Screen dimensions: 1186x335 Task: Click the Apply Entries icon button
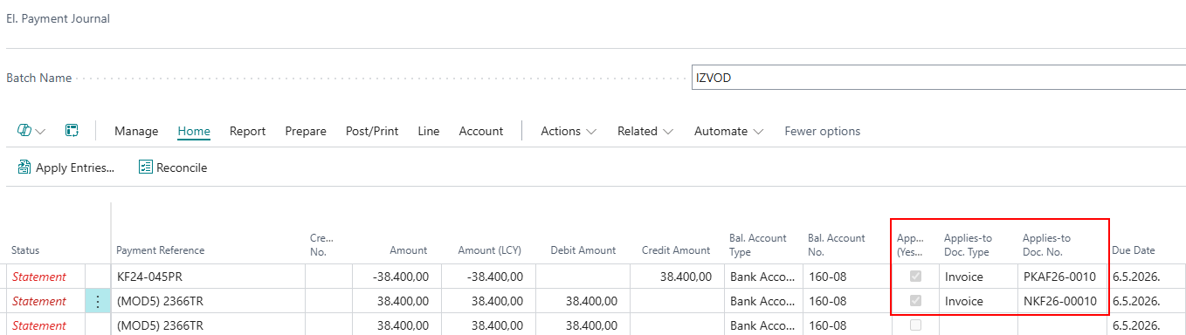pos(66,167)
